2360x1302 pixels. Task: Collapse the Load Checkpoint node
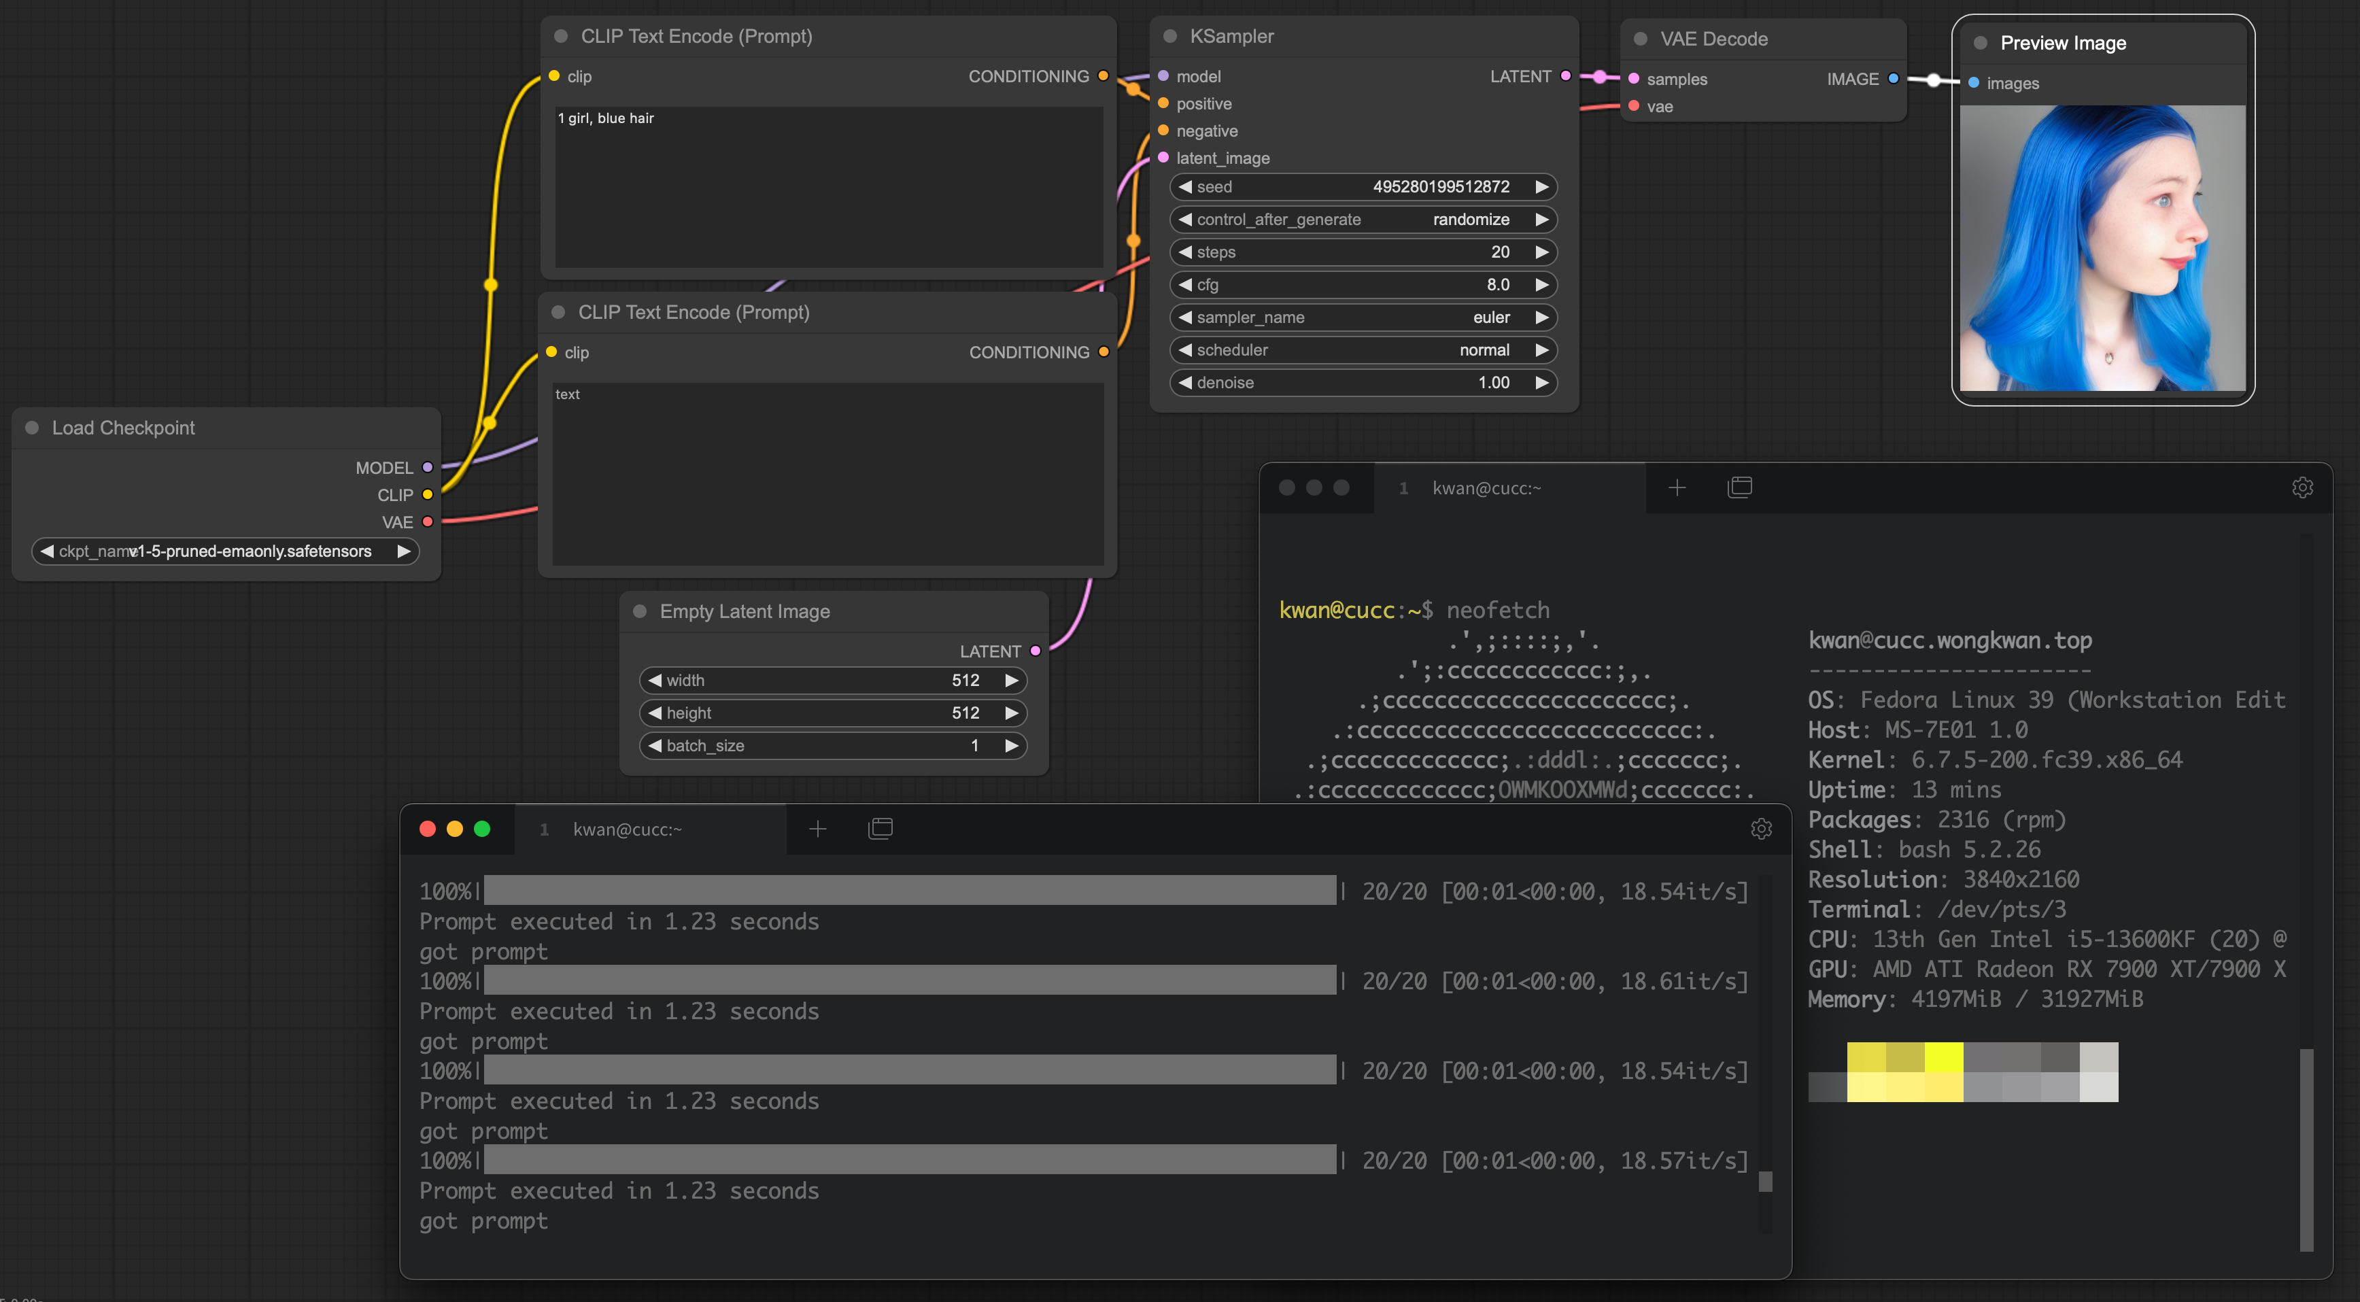[32, 427]
